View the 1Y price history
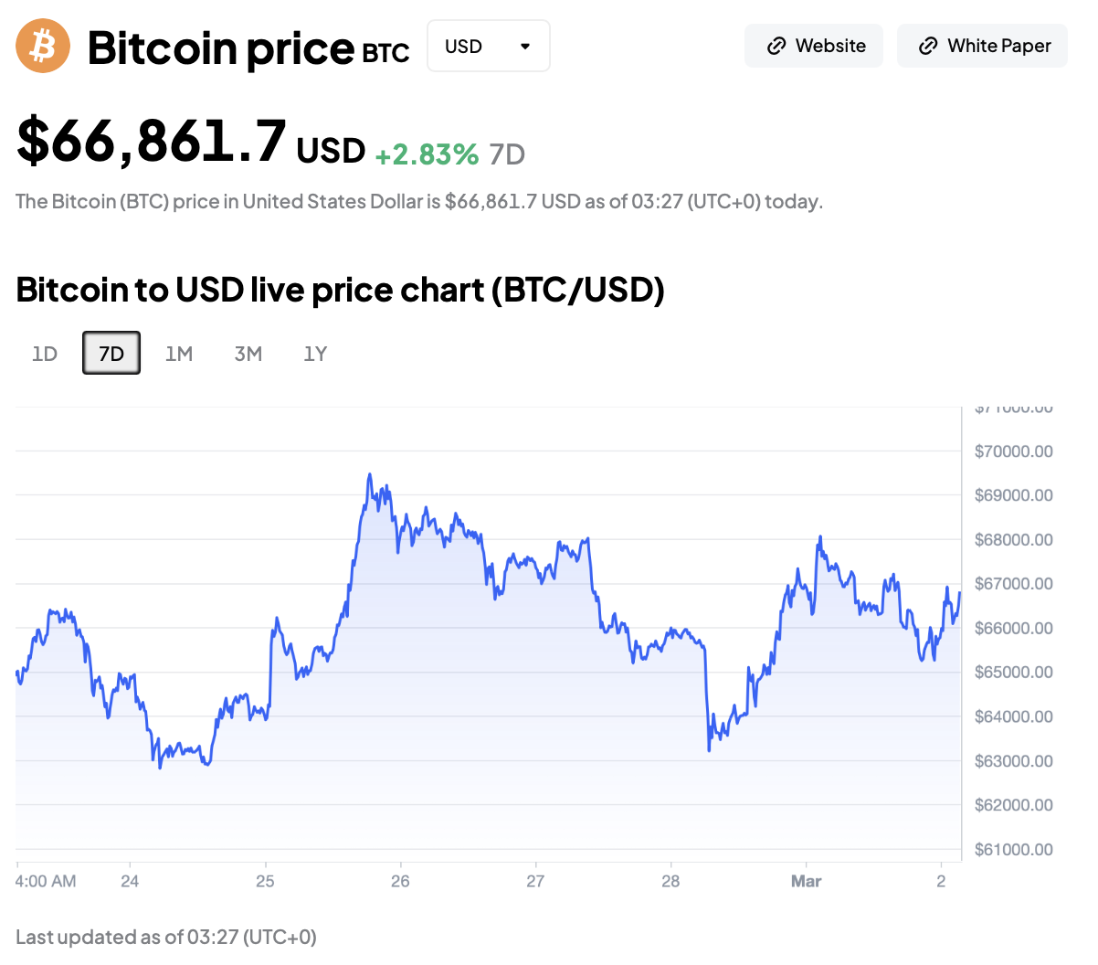This screenshot has width=1098, height=965. tap(315, 354)
